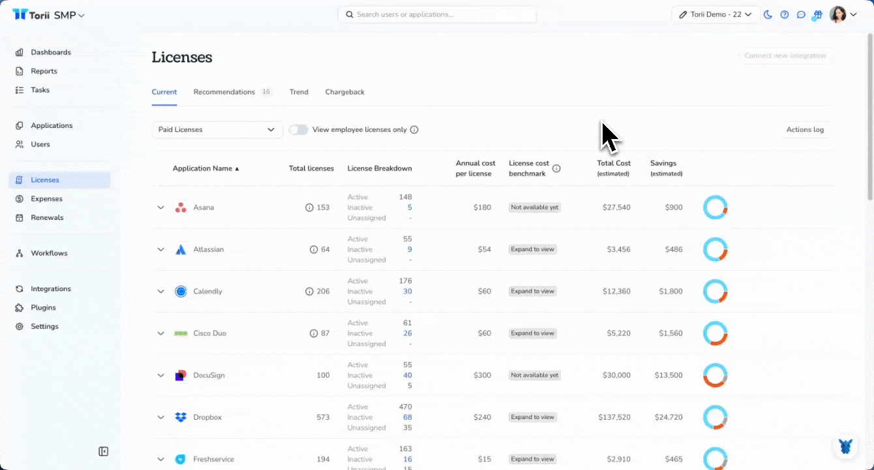Viewport: 874px width, 470px height.
Task: Expand the Atlassian row
Action: coord(160,249)
